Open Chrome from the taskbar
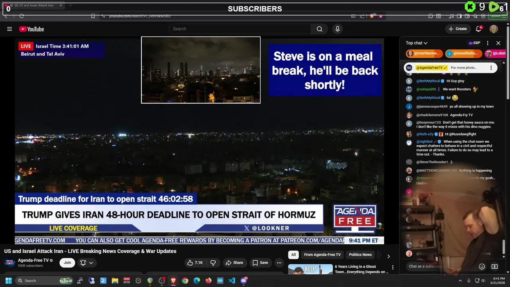 [185, 281]
